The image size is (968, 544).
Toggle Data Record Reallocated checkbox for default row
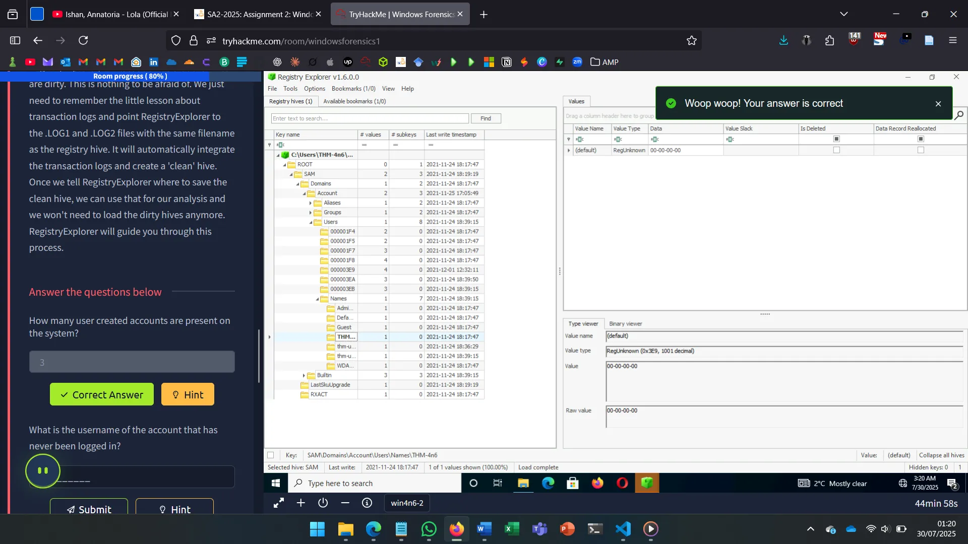(x=921, y=150)
